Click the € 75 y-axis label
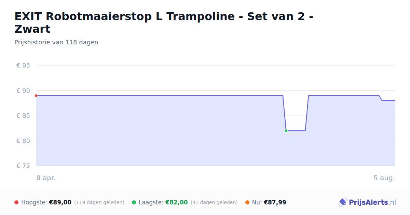Viewport: 410px width, 215px height. (x=23, y=166)
